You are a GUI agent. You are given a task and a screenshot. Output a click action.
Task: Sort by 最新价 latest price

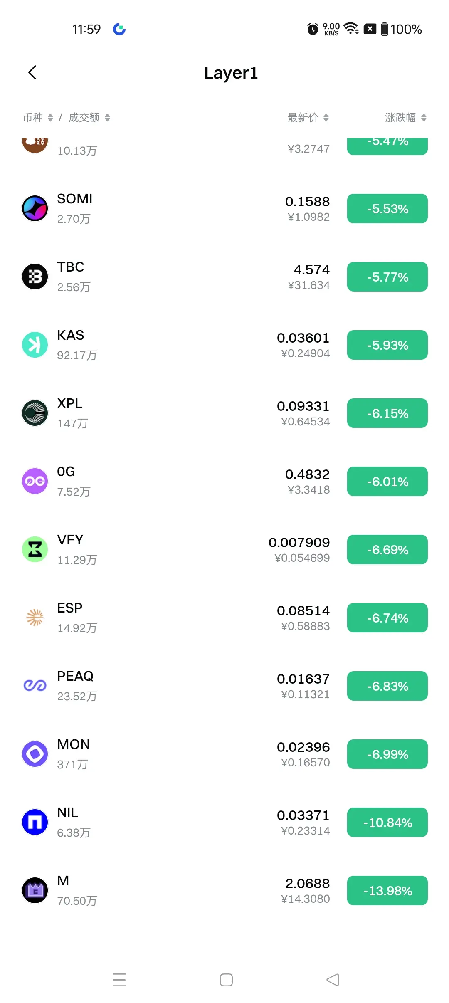coord(308,118)
